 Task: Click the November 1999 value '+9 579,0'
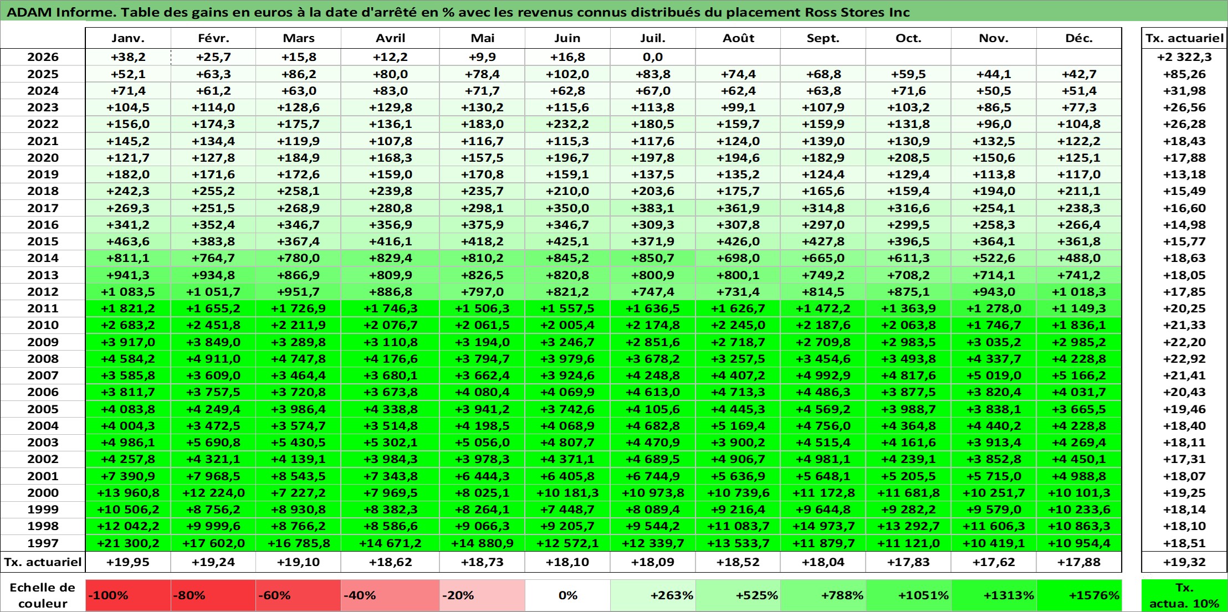[994, 510]
